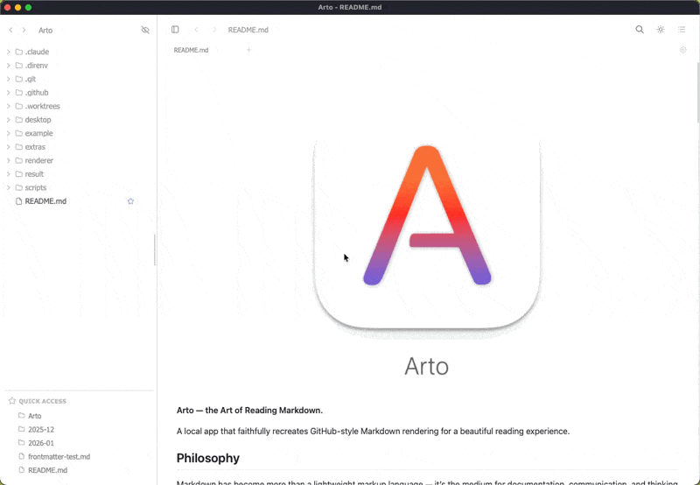700x485 pixels.
Task: Zoom window with green traffic light
Action: coord(28,7)
